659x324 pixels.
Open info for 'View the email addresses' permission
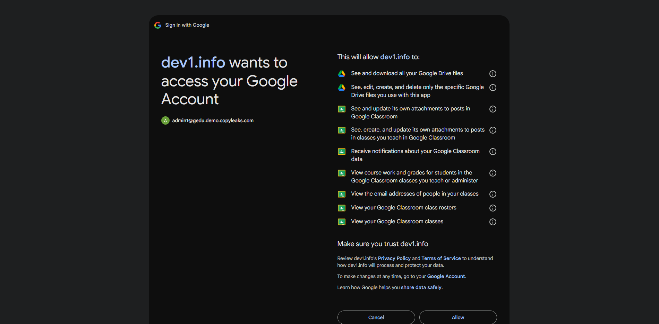[x=493, y=194]
